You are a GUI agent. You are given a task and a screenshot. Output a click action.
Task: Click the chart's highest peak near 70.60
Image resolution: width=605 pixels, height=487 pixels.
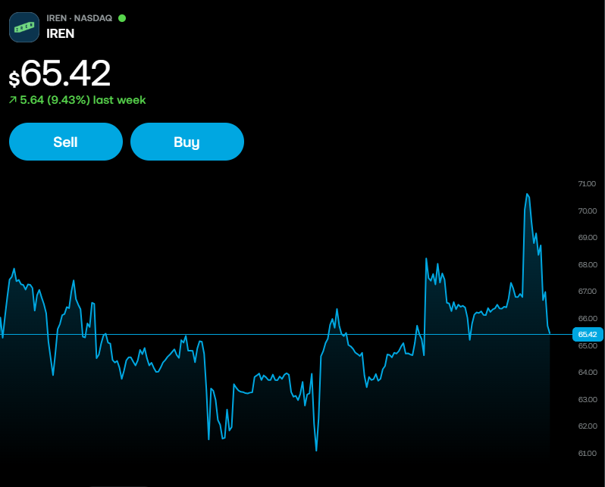tap(527, 195)
